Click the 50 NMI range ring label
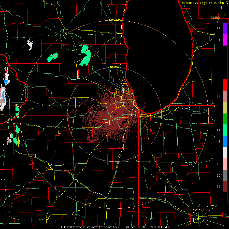The height and width of the screenshot is (229, 229). point(114,67)
